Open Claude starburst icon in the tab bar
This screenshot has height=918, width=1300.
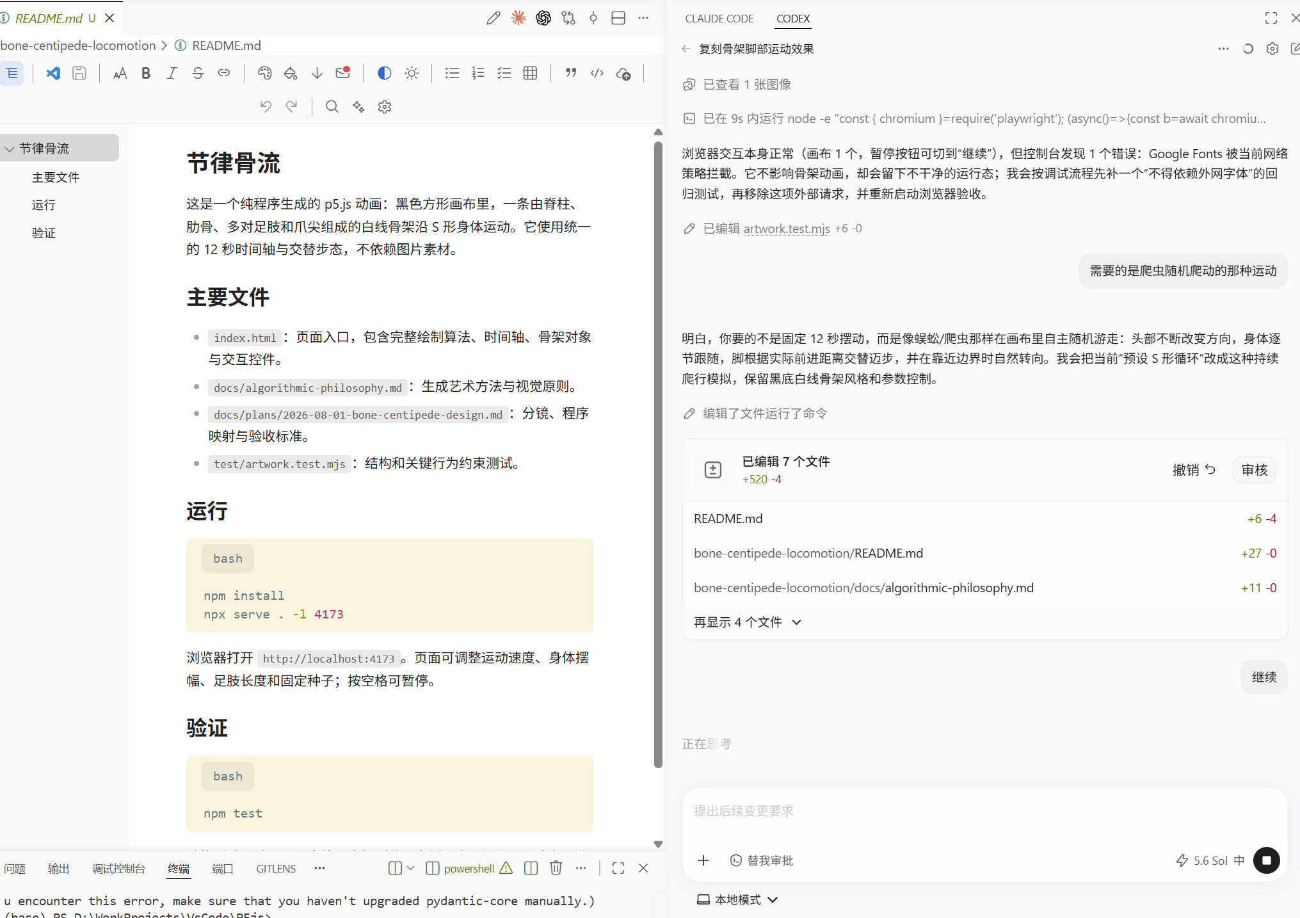(518, 18)
